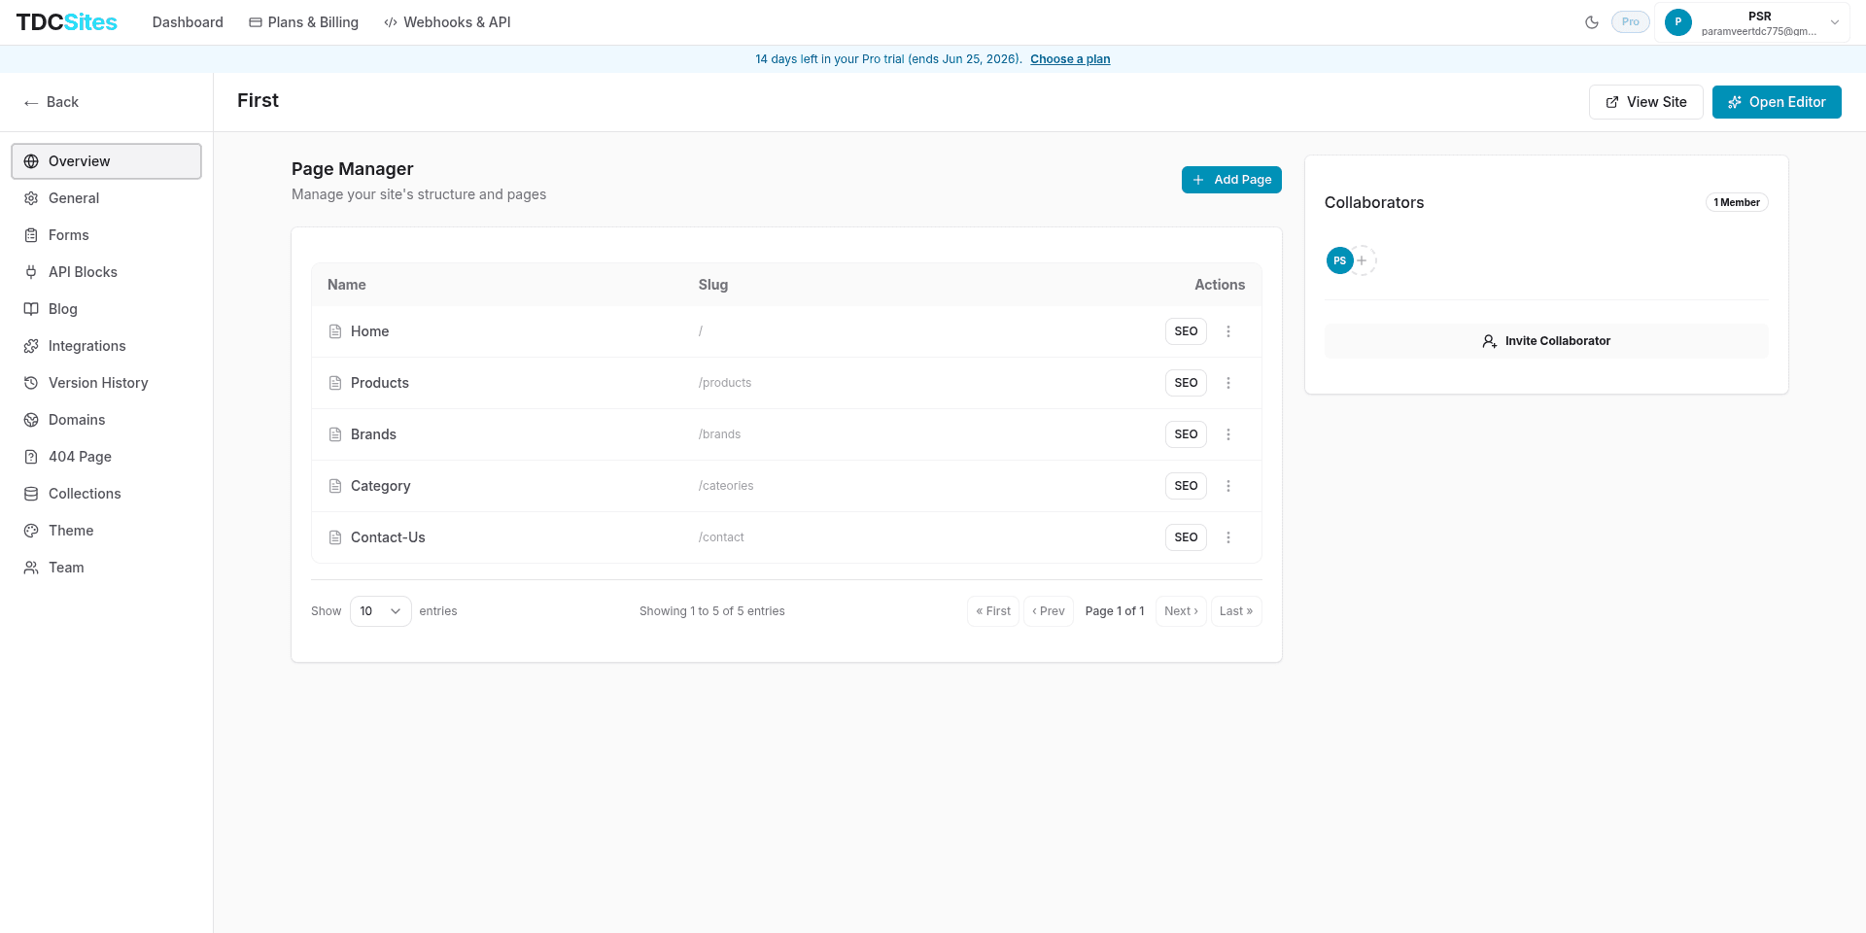Go to Dashboard

pyautogui.click(x=188, y=22)
